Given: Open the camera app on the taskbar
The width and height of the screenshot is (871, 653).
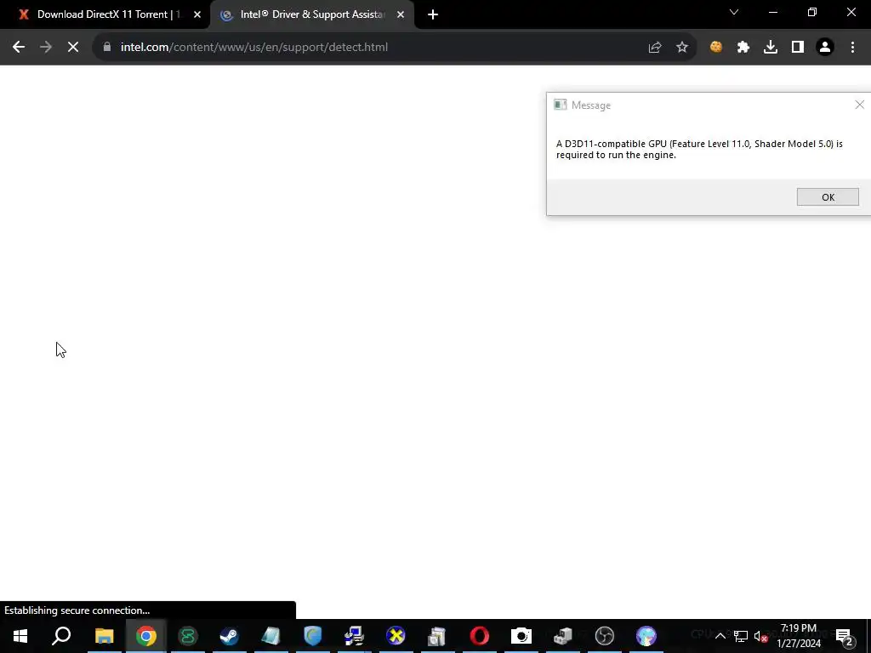Looking at the screenshot, I should 521,636.
